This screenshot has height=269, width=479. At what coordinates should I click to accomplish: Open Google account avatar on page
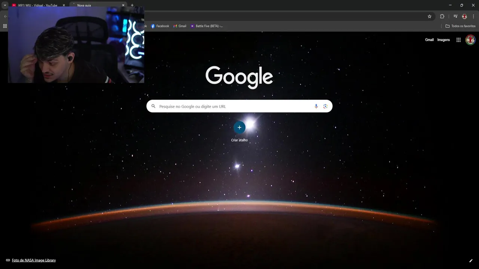(470, 40)
